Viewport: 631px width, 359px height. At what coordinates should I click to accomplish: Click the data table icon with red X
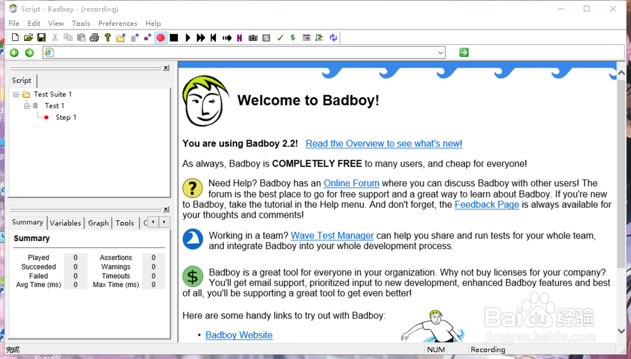point(307,38)
